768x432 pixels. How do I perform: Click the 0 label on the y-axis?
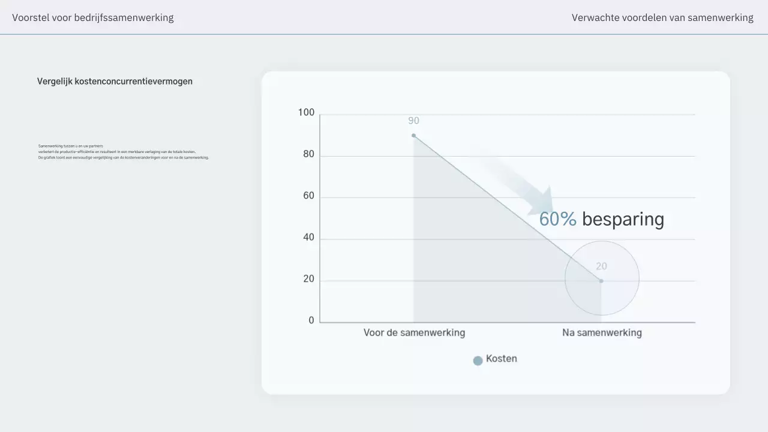(311, 320)
